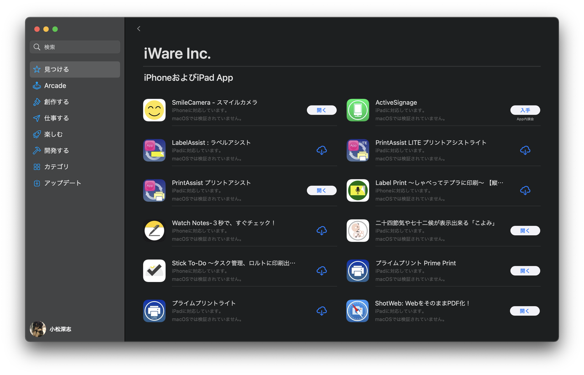Open the Label Print microphone app icon
The image size is (584, 375).
point(358,190)
